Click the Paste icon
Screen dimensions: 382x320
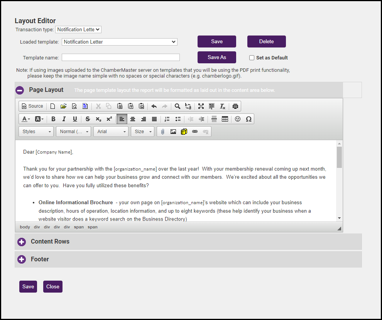tap(120, 106)
